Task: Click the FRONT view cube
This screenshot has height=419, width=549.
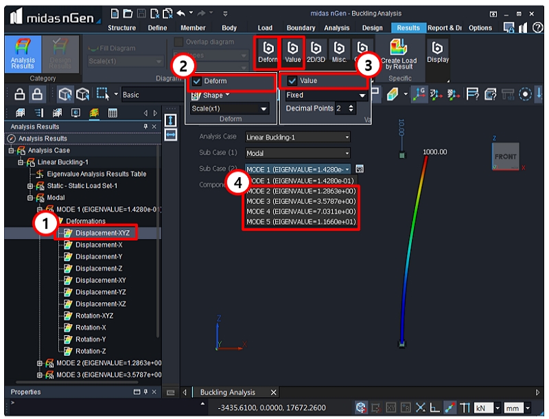Action: point(505,156)
